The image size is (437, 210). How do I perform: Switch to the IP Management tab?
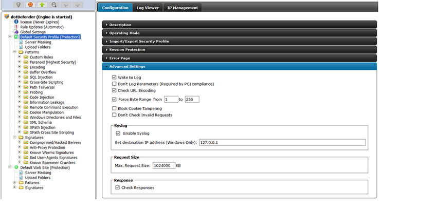pyautogui.click(x=183, y=8)
